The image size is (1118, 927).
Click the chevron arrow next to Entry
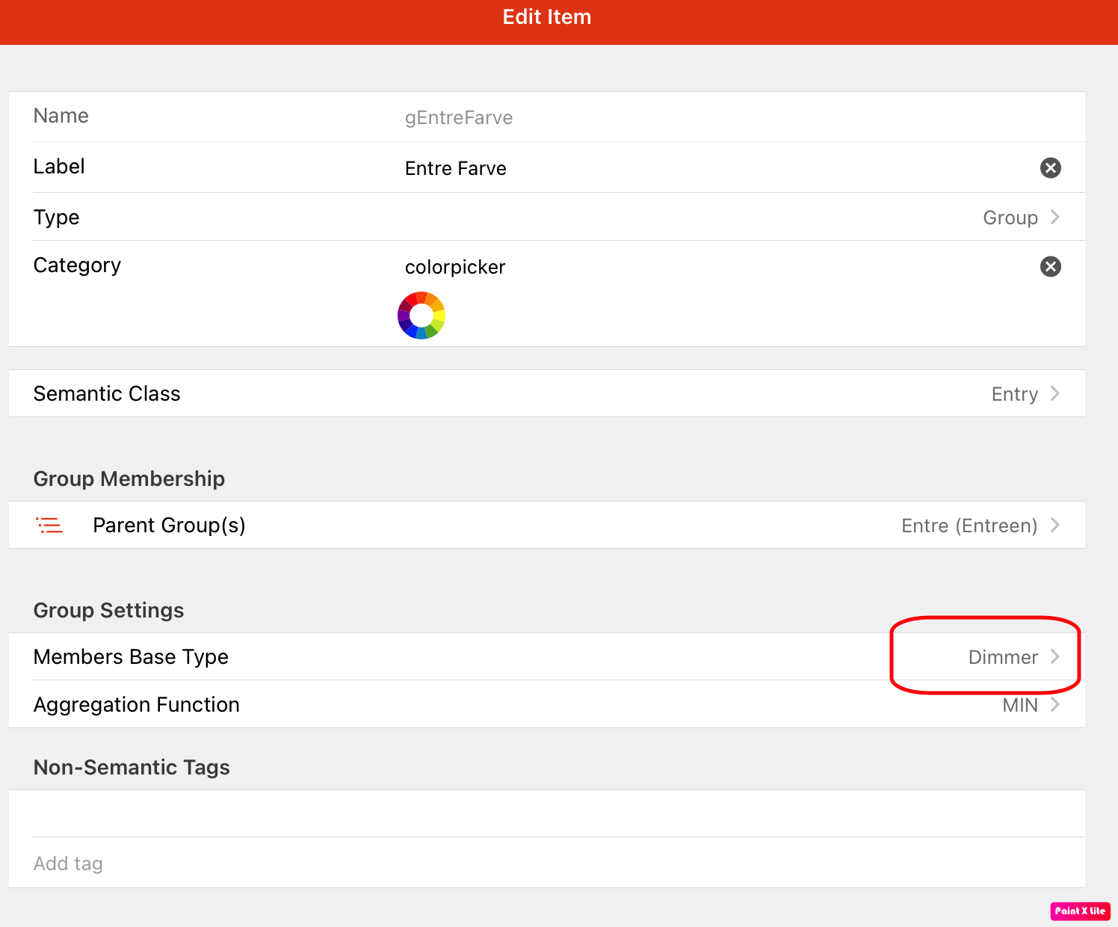click(x=1054, y=393)
